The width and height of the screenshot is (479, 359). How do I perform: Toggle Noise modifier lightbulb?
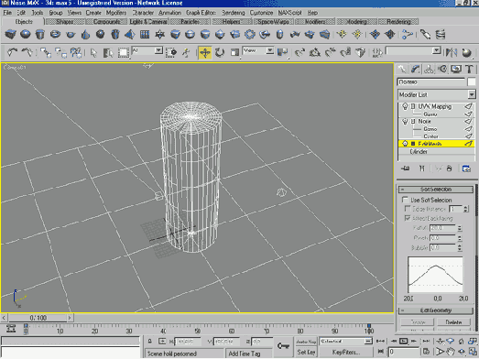[x=405, y=121]
